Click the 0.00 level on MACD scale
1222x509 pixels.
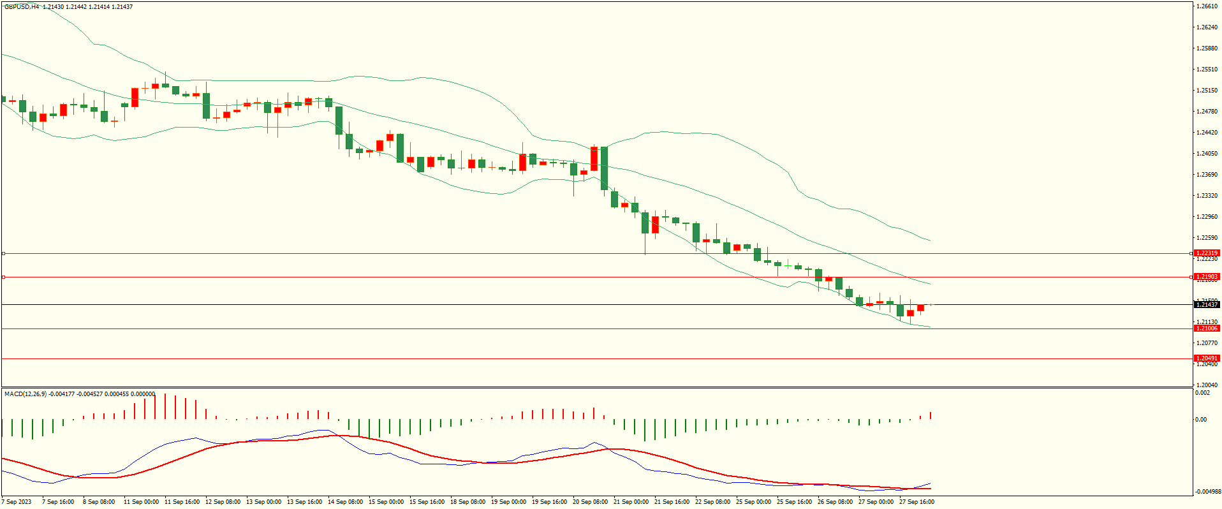1200,420
